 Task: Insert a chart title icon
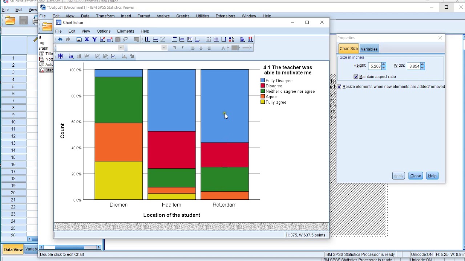click(x=174, y=39)
